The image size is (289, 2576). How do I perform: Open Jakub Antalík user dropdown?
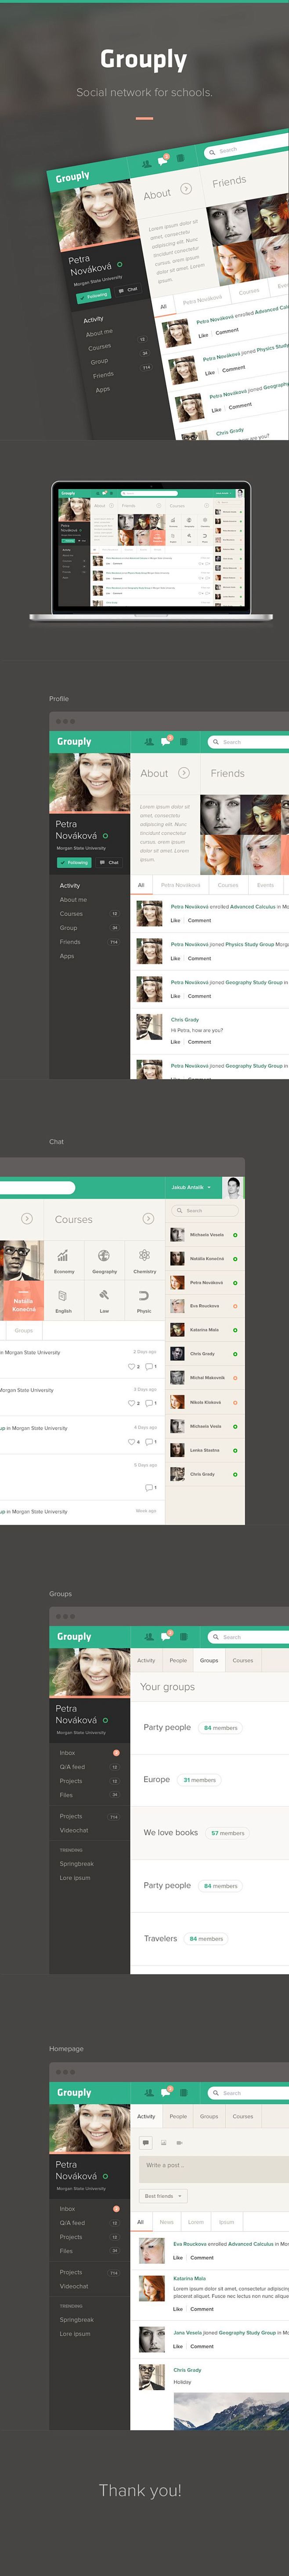click(x=191, y=1187)
